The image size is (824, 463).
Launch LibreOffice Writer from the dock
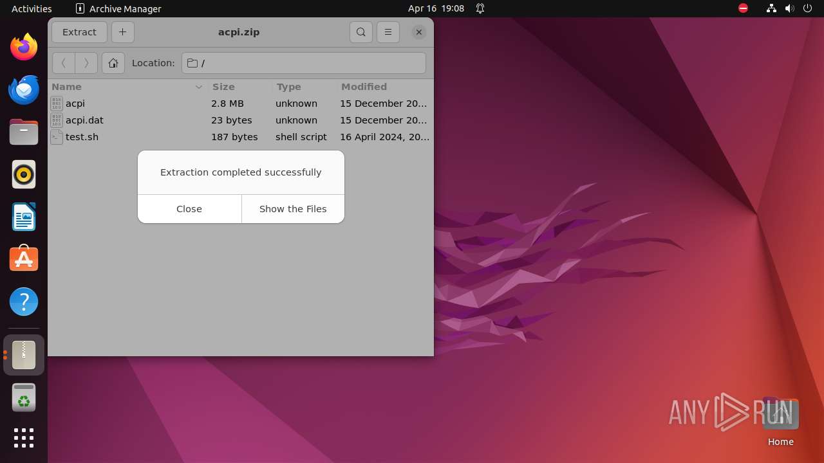pyautogui.click(x=24, y=217)
